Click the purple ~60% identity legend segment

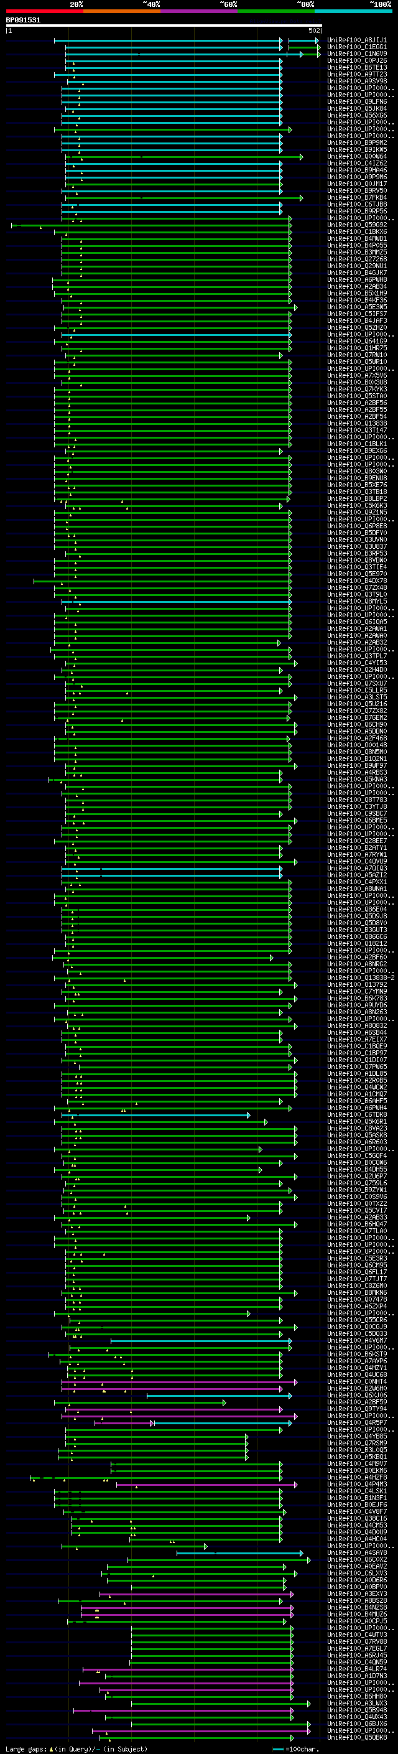tap(198, 11)
